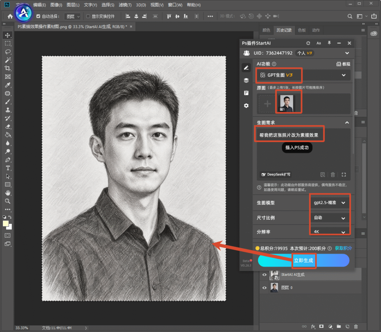381x332 pixels.
Task: Open the 图像(I) menu
Action: (56, 5)
